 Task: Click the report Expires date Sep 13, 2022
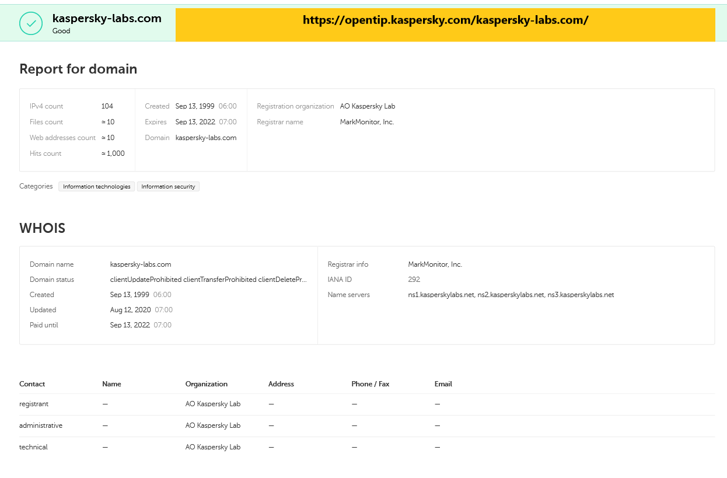coord(195,122)
